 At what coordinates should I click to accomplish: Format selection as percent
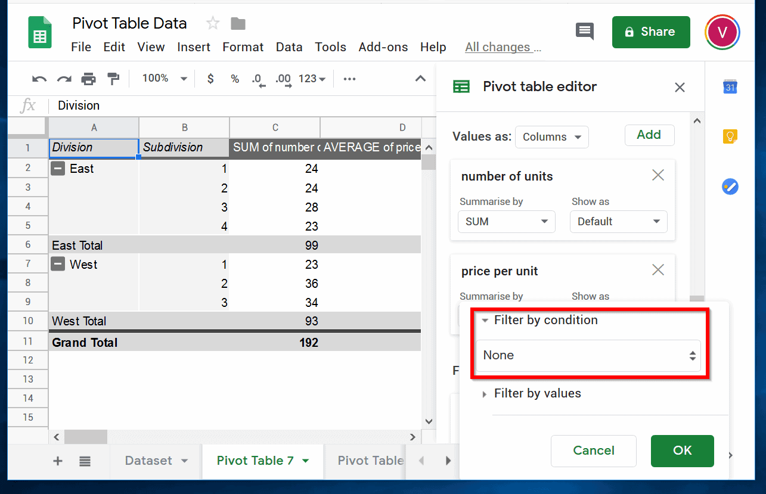(234, 78)
